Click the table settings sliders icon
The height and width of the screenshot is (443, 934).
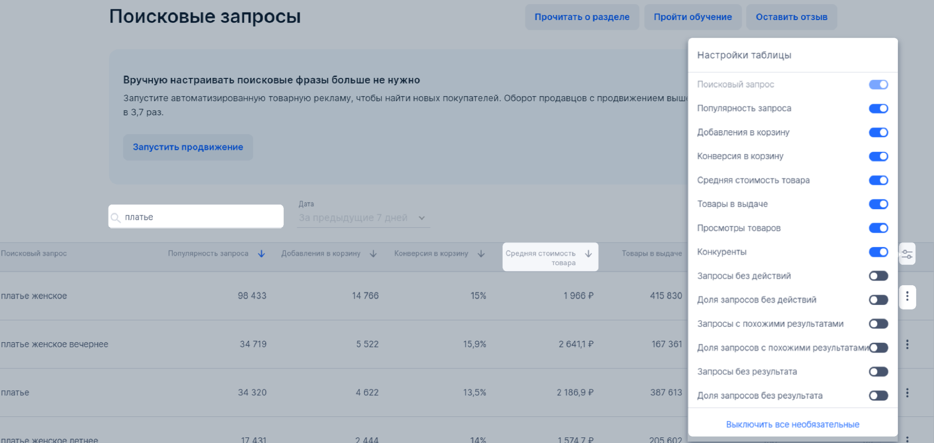click(x=907, y=254)
